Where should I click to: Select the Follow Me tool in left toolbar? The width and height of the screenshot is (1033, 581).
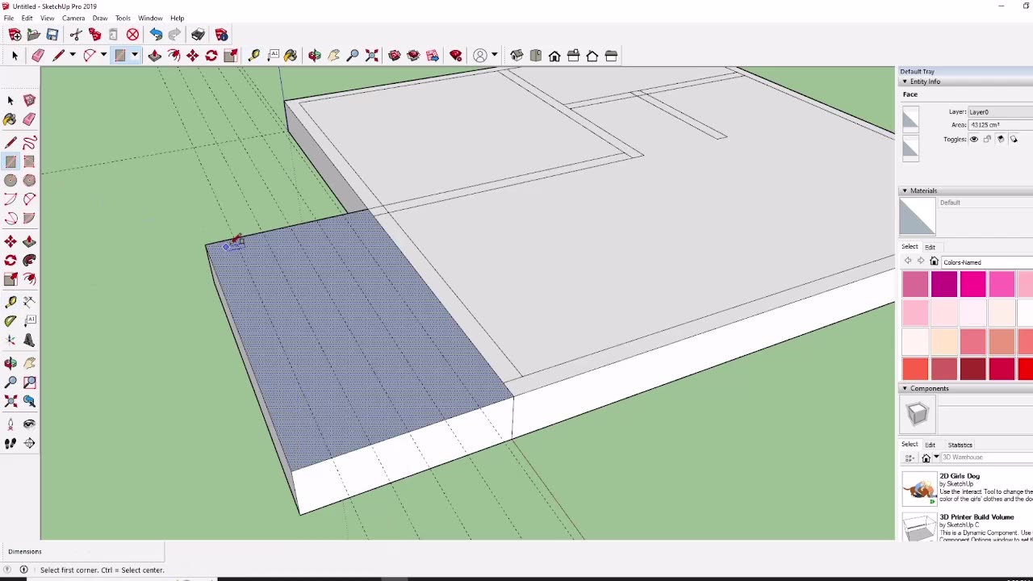click(29, 260)
